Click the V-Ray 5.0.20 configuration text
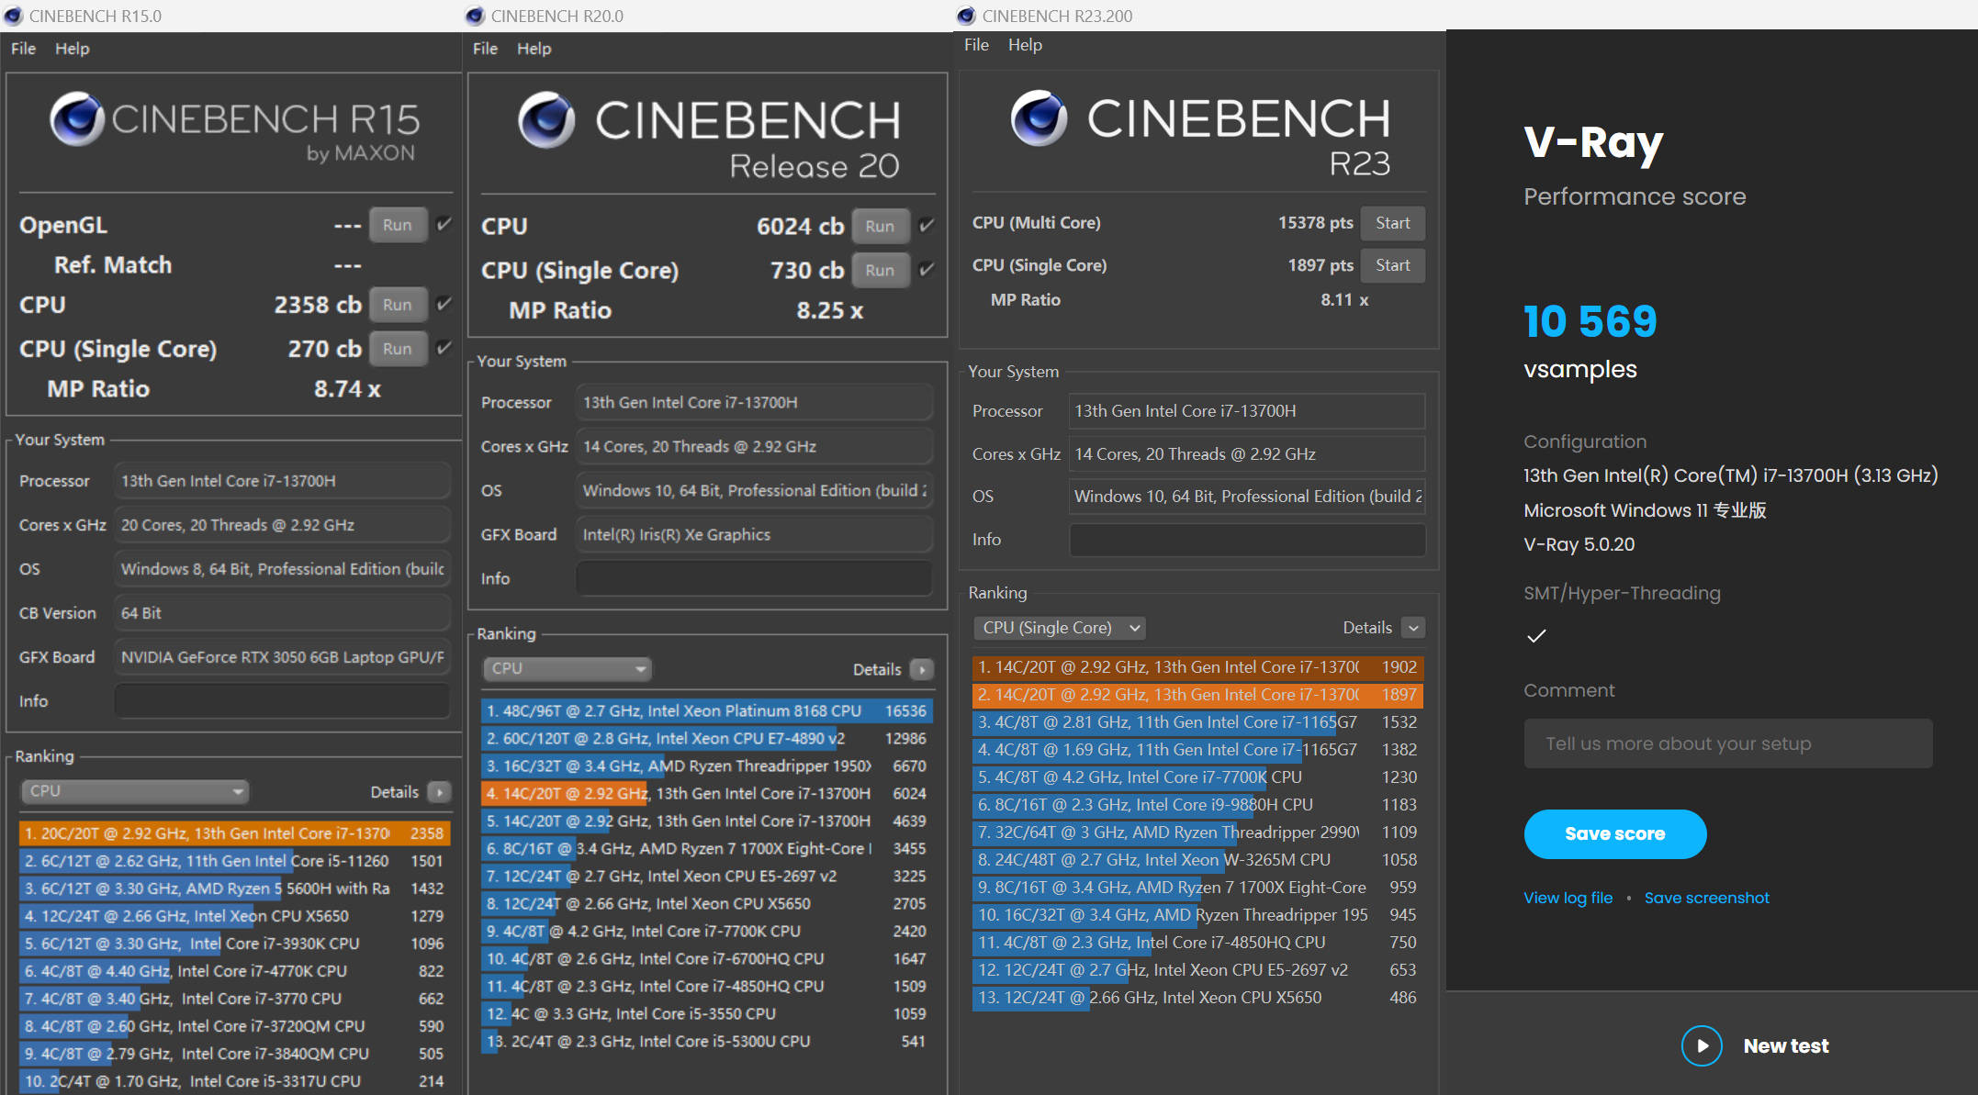1978x1095 pixels. [1579, 544]
